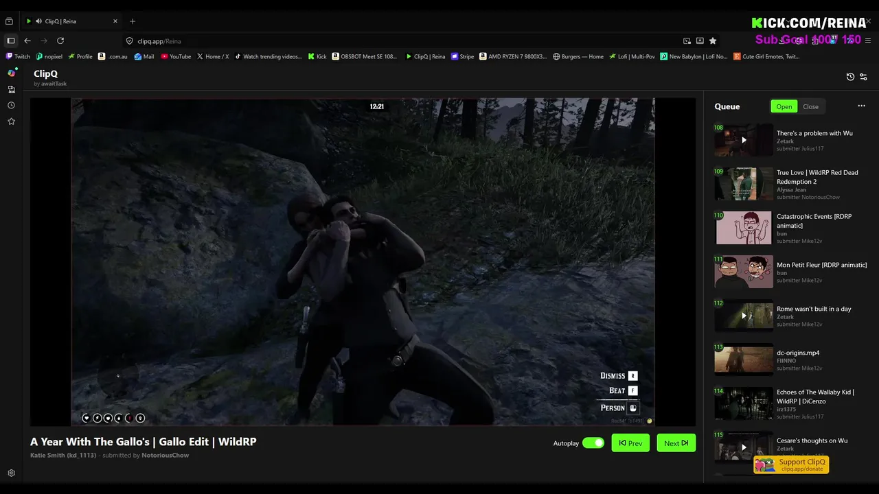The width and height of the screenshot is (879, 494).
Task: Set queue to Close
Action: [x=811, y=106]
